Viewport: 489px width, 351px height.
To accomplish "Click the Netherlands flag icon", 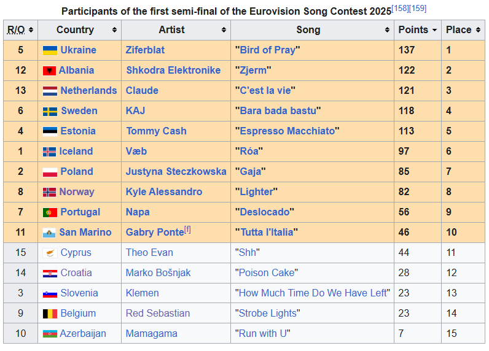I will tap(50, 91).
